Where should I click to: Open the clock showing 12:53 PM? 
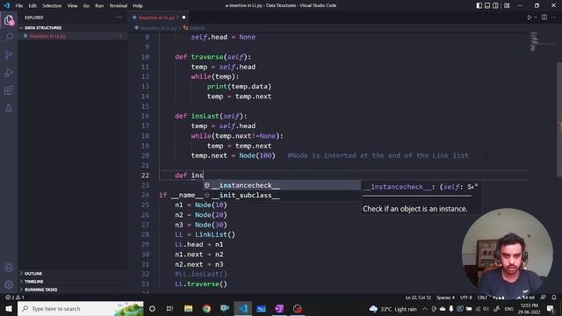pyautogui.click(x=529, y=308)
